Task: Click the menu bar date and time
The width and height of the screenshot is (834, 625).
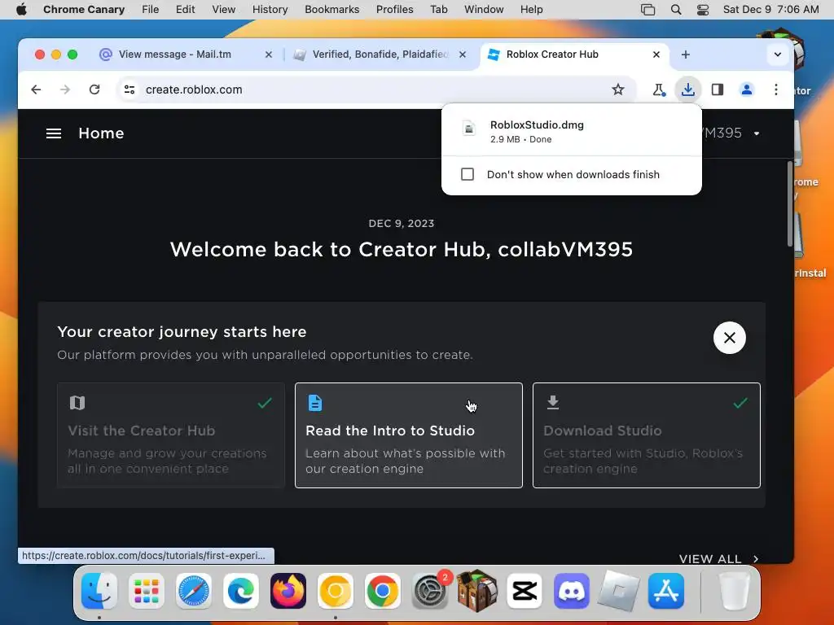Action: 770,10
